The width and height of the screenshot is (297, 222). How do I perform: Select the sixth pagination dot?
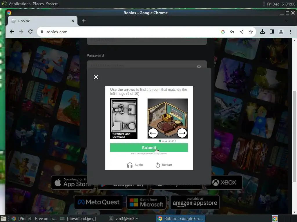pos(174,141)
